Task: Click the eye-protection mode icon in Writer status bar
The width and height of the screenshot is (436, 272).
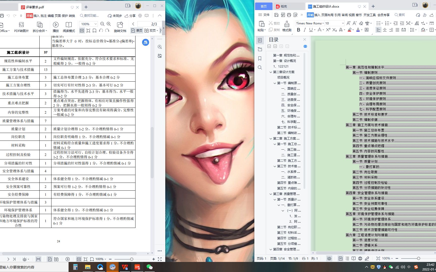Action: click(329, 258)
